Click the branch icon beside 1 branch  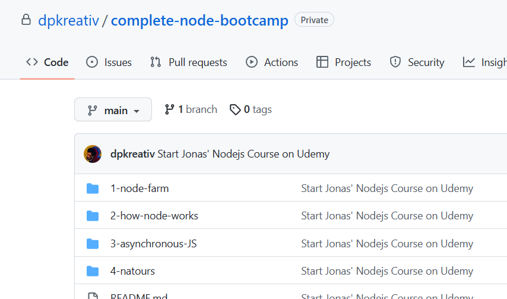coord(169,109)
